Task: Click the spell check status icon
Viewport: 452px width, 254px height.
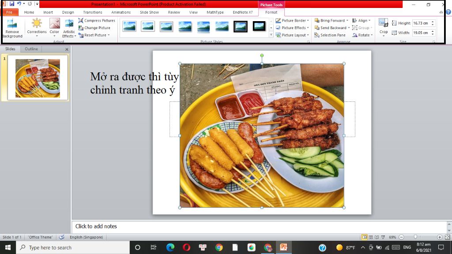Action: 62,237
